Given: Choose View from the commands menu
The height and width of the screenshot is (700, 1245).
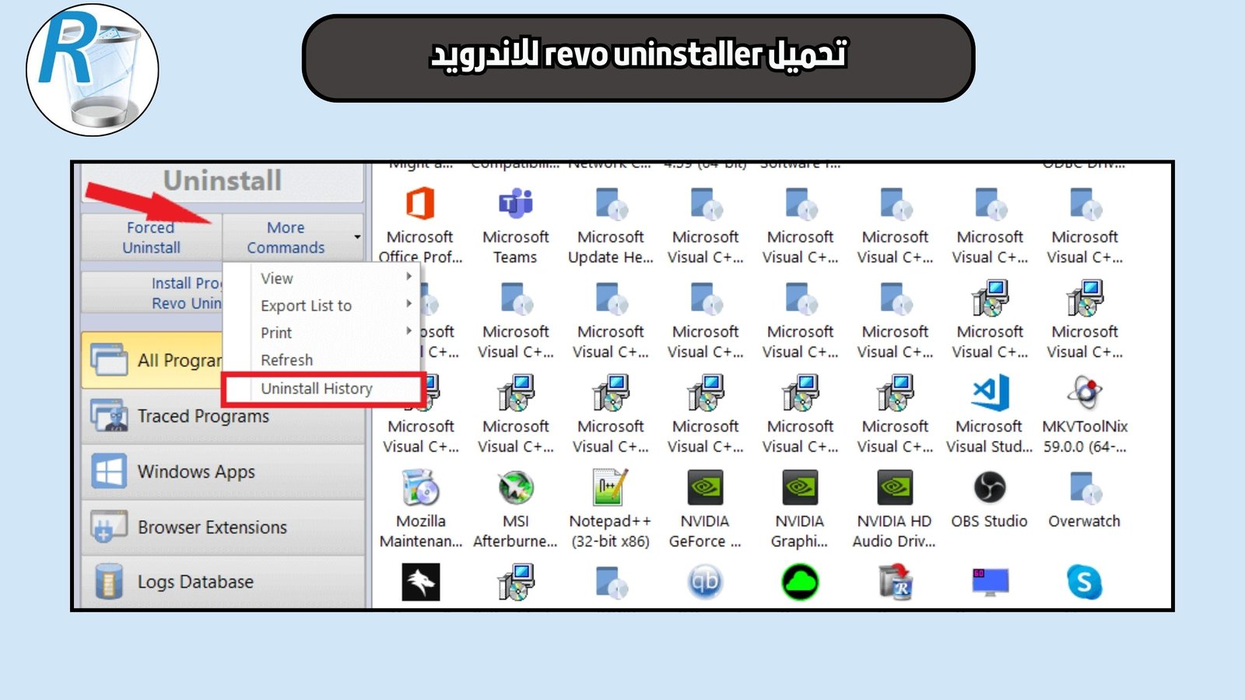Looking at the screenshot, I should click(322, 278).
